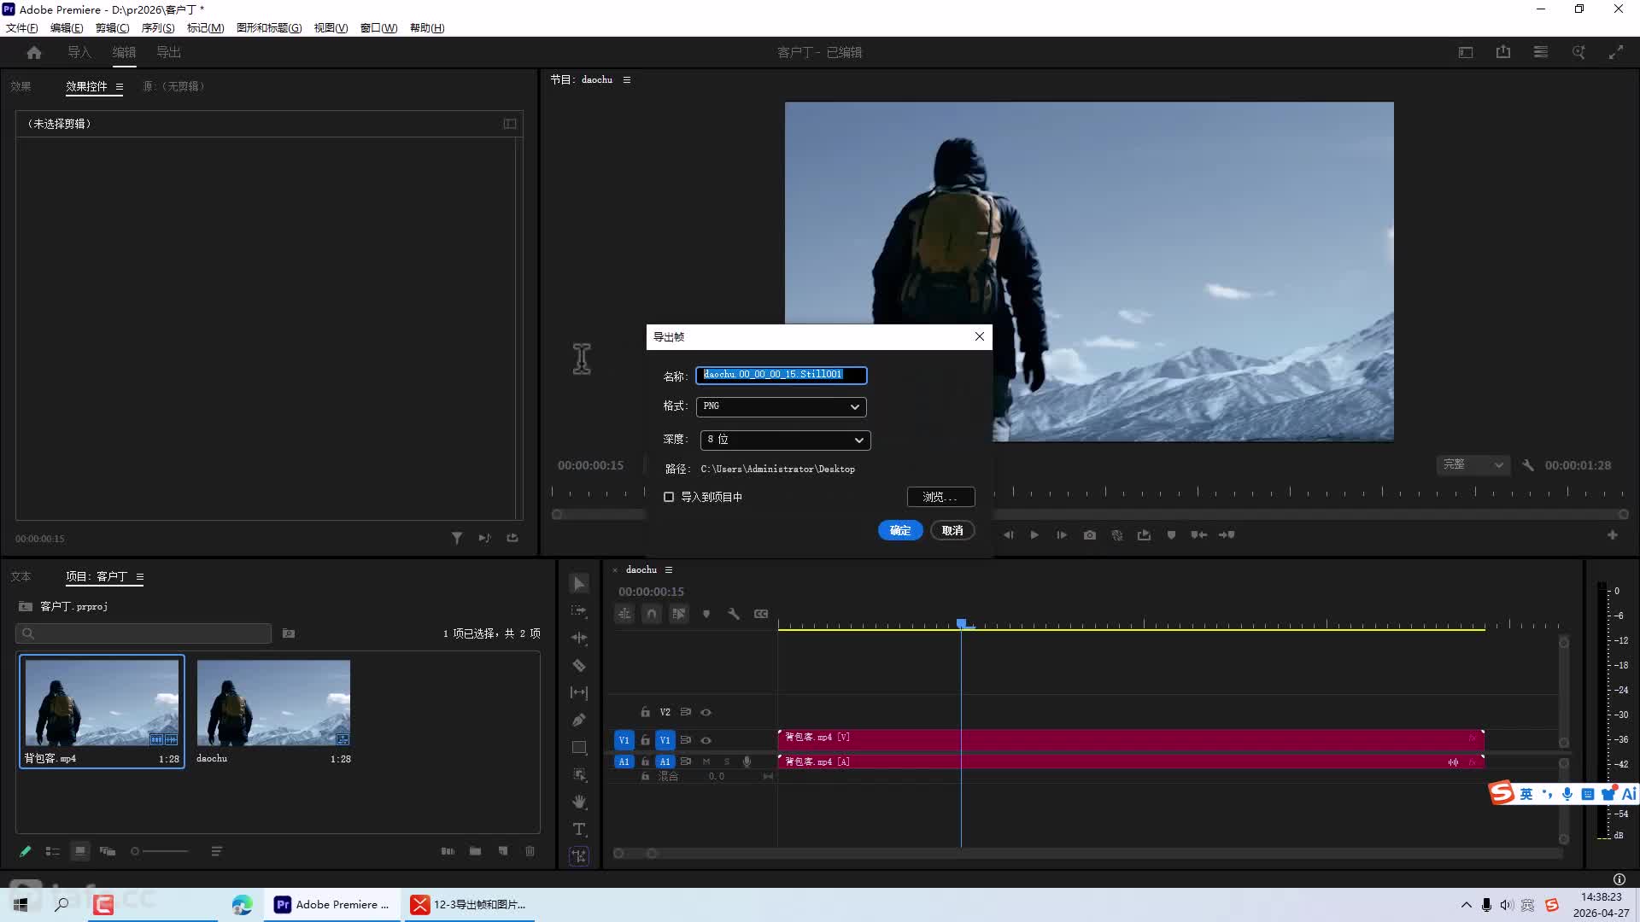Select the Rectangle tool
Image resolution: width=1640 pixels, height=922 pixels.
579,748
